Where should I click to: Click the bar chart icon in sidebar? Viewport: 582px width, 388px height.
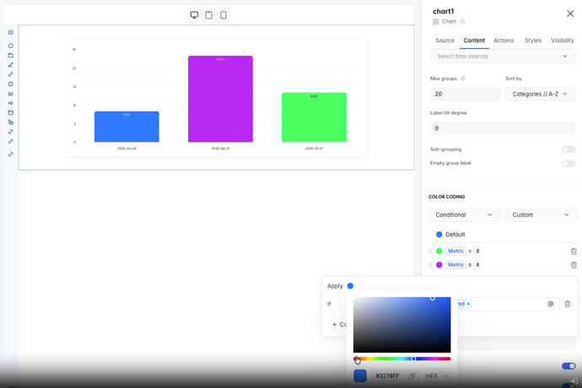[10, 94]
